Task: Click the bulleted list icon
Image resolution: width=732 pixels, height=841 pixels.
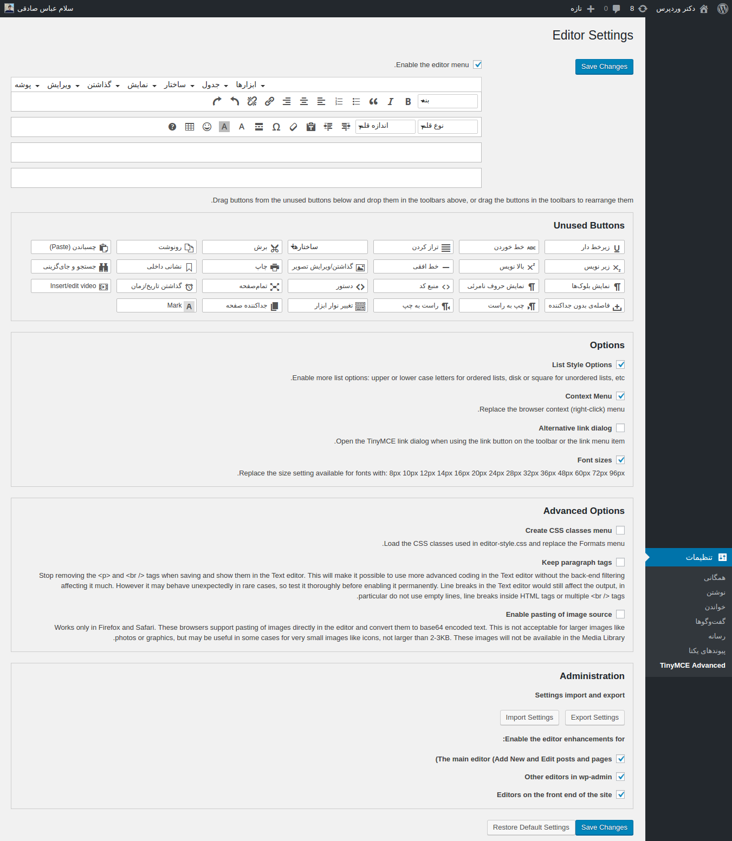Action: 356,101
